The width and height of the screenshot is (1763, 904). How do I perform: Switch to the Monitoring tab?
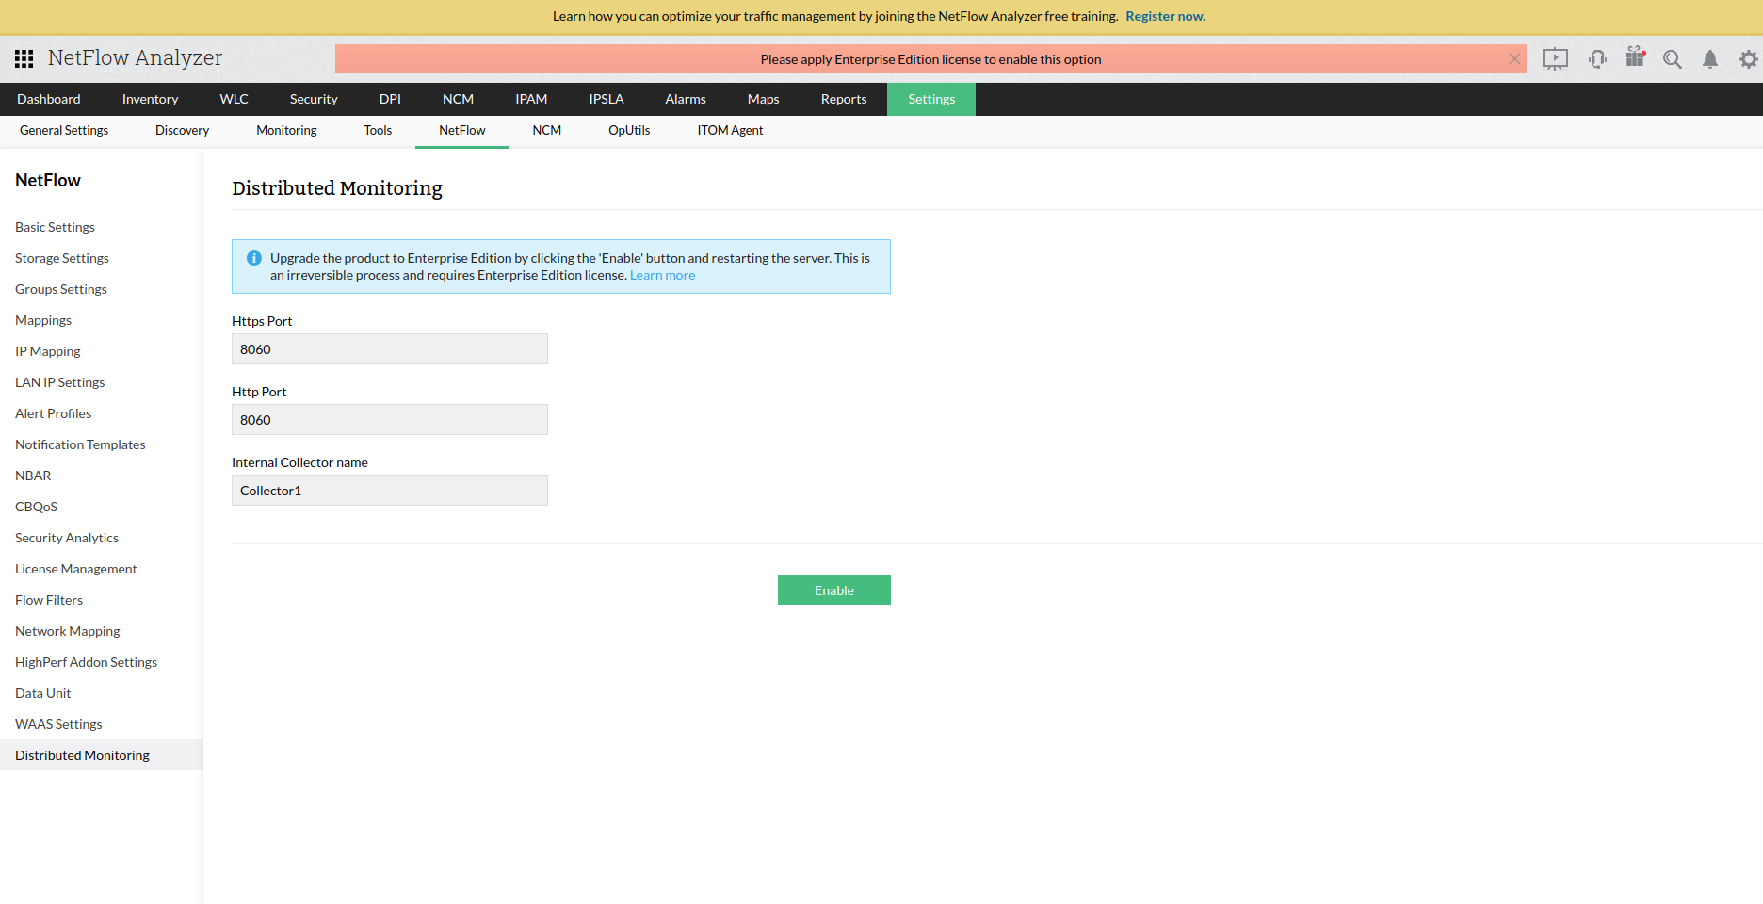286,131
